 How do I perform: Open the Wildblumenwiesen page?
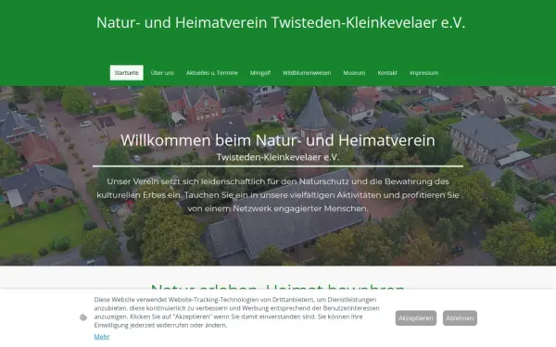tap(307, 72)
